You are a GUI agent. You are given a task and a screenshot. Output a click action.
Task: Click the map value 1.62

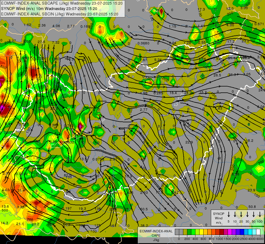point(27,25)
